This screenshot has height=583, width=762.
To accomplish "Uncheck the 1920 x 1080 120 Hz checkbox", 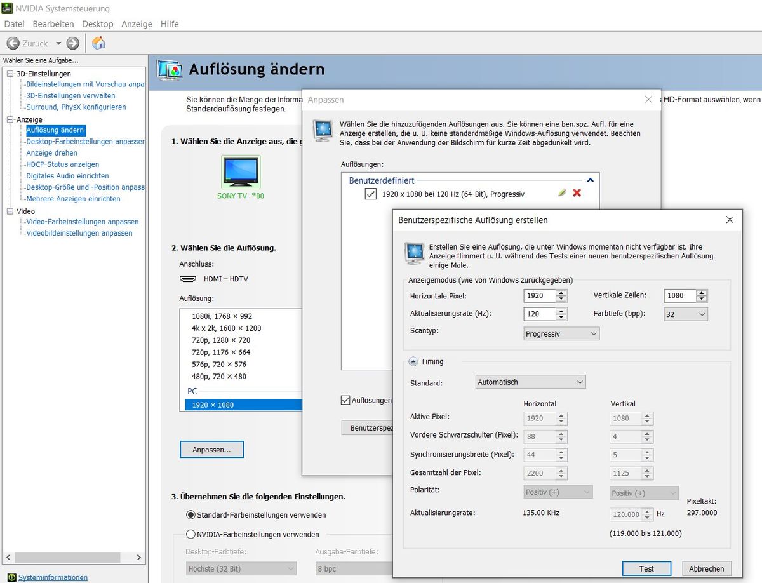I will click(371, 194).
